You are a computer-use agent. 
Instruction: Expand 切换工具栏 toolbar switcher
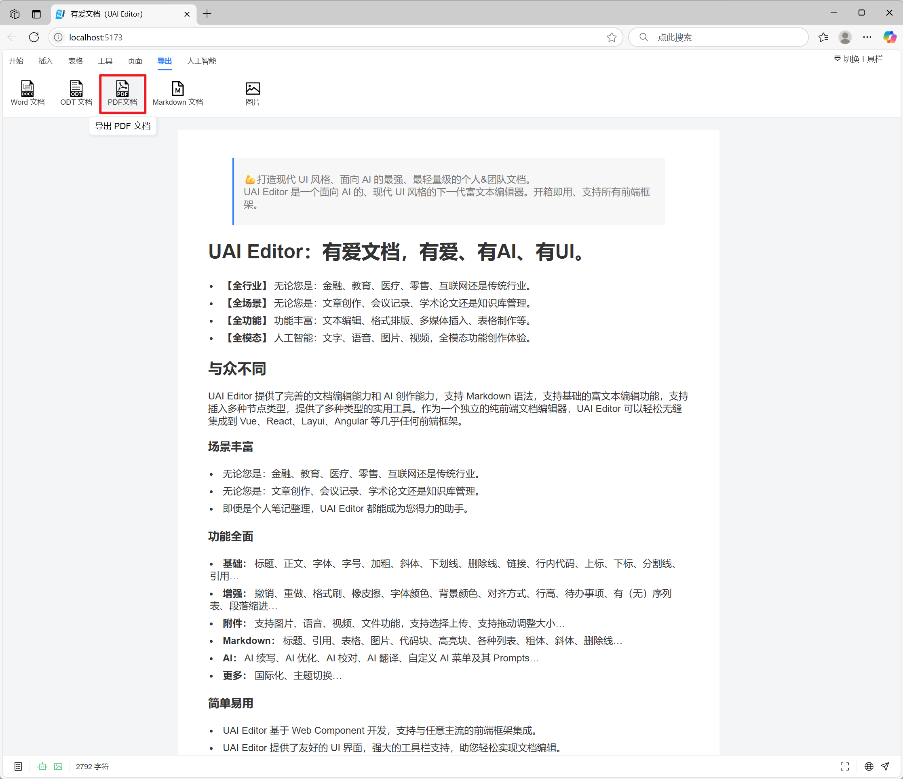pyautogui.click(x=858, y=59)
